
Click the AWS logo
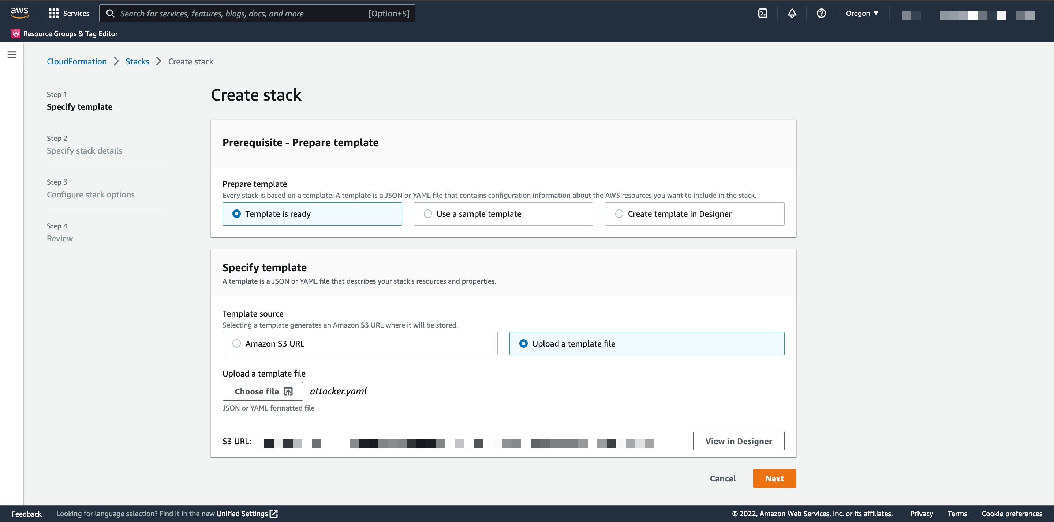19,13
